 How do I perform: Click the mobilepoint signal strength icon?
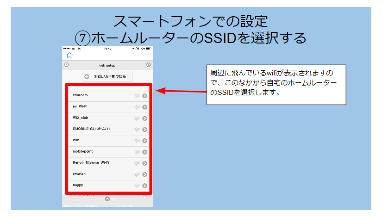(x=137, y=152)
